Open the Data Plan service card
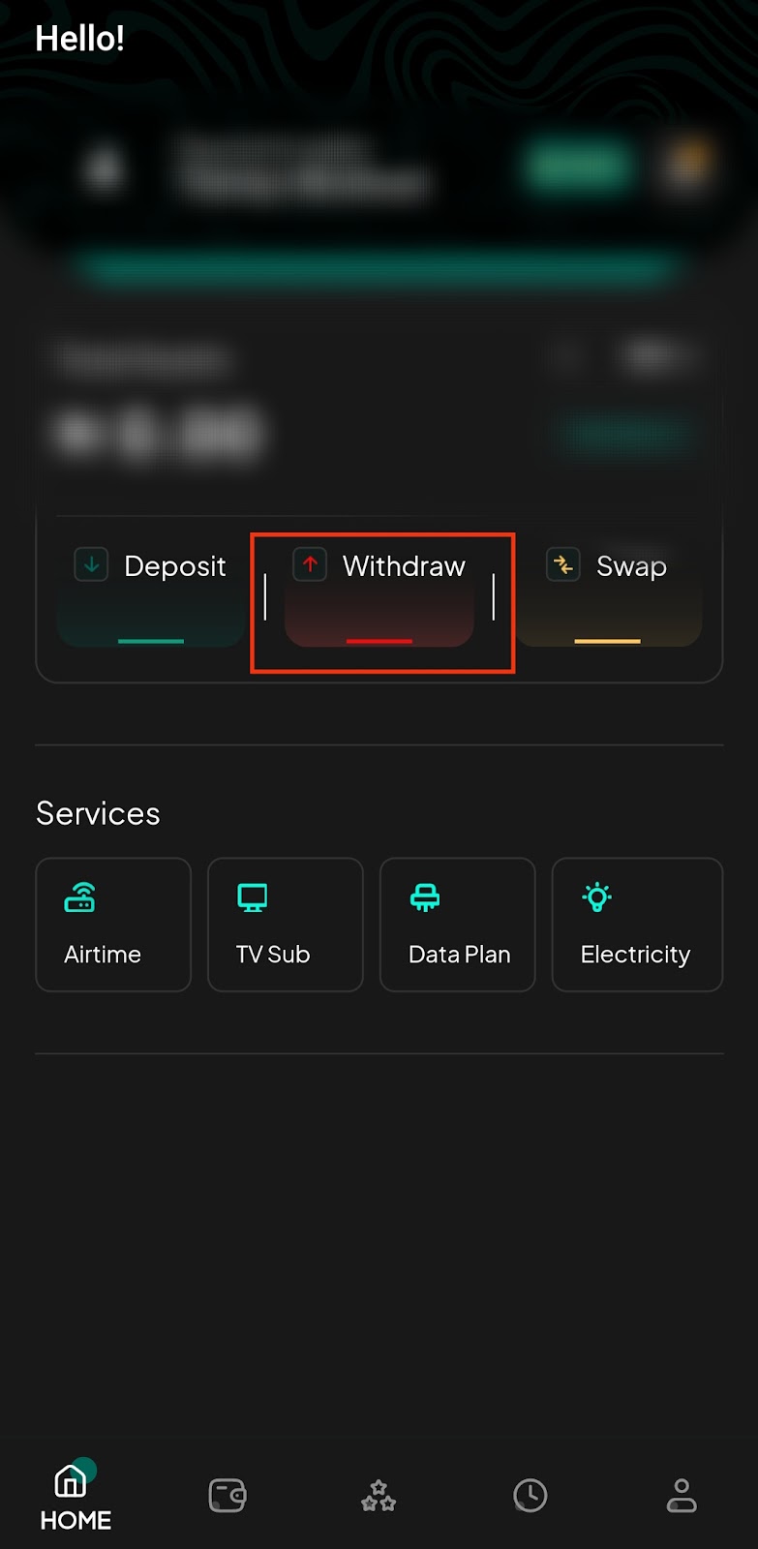Image resolution: width=758 pixels, height=1549 pixels. (458, 925)
